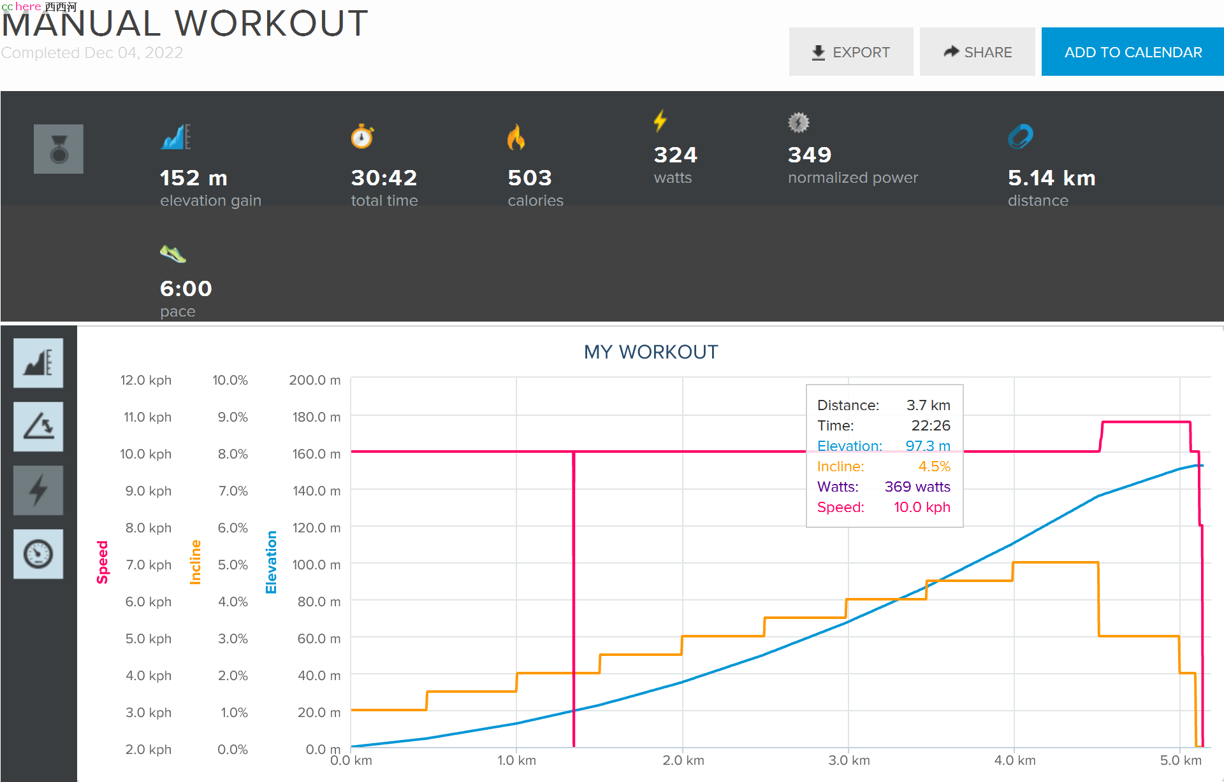The width and height of the screenshot is (1224, 782).
Task: Toggle elevation graph in chart sidebar
Action: coord(38,363)
